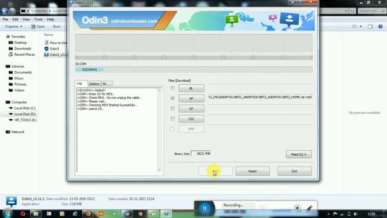Click the CP file button

click(x=191, y=109)
